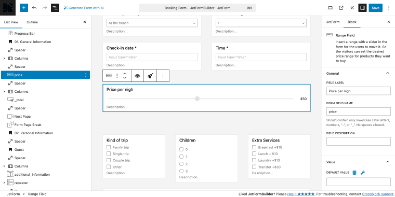Switch to the Block settings tab
Viewport: 395px width, 197px height.
coord(352,22)
